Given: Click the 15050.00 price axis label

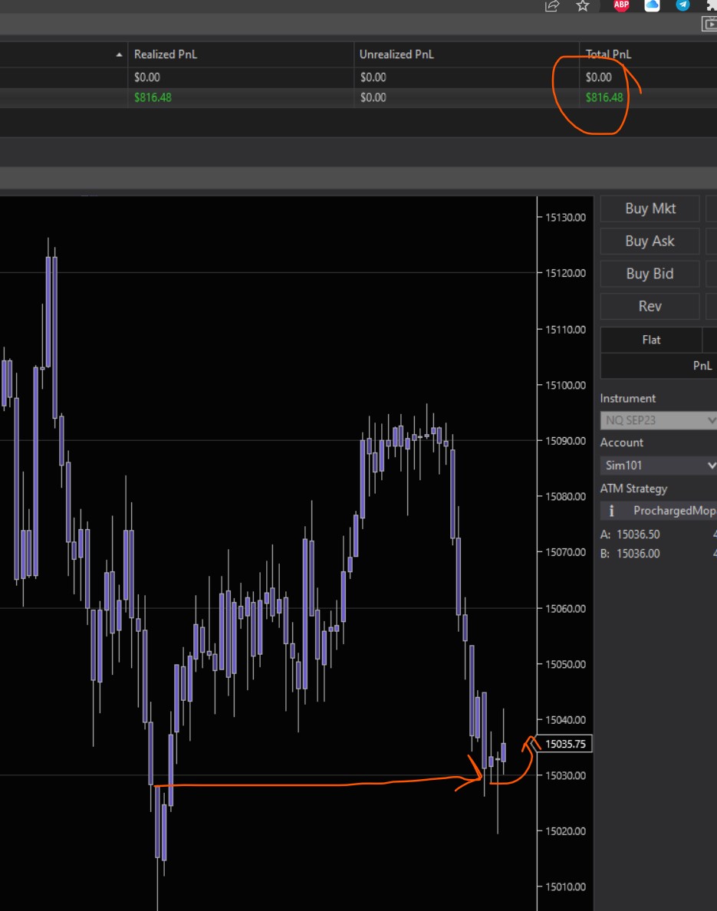Looking at the screenshot, I should [565, 664].
